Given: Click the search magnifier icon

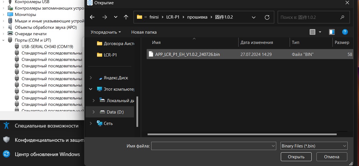Looking at the screenshot, I should 342,17.
